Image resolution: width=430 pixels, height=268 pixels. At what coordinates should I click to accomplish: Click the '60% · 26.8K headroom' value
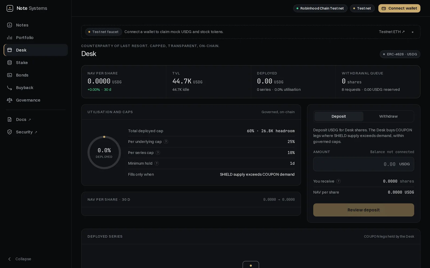tap(271, 131)
